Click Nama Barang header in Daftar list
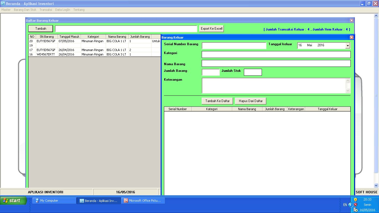Viewport: 379px width, 213px height. 117,37
